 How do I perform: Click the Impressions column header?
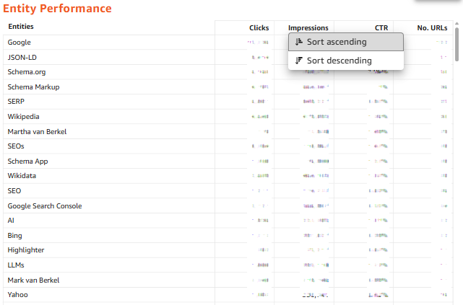pos(308,27)
